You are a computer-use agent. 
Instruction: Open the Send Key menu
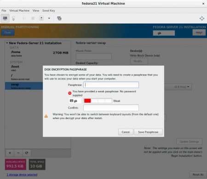[x=48, y=11]
